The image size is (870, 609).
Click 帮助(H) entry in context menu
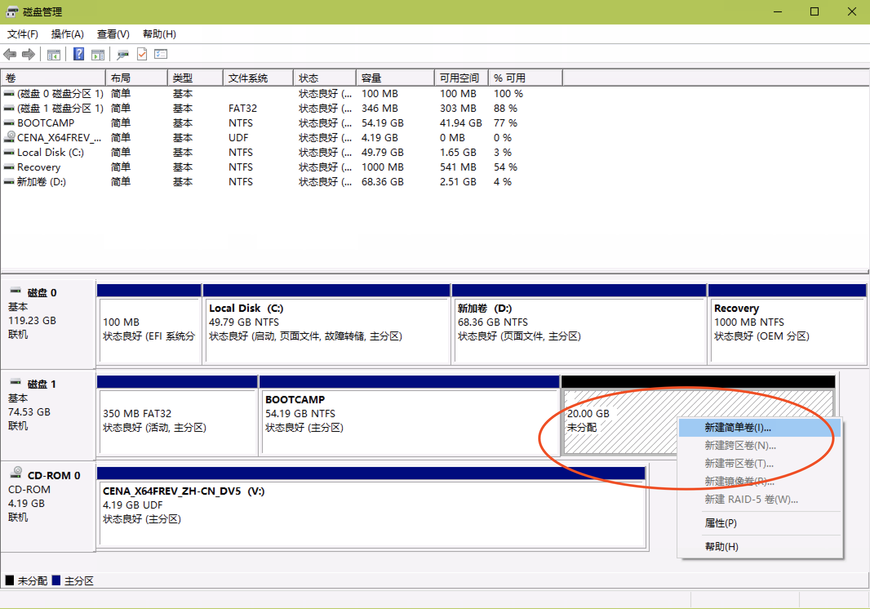pyautogui.click(x=721, y=547)
